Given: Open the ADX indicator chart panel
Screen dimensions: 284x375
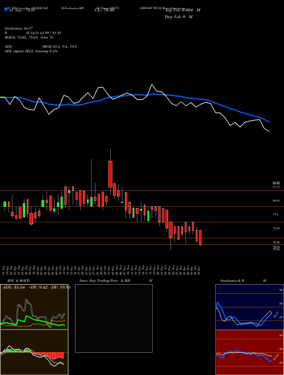Looking at the screenshot, I should pos(34,307).
